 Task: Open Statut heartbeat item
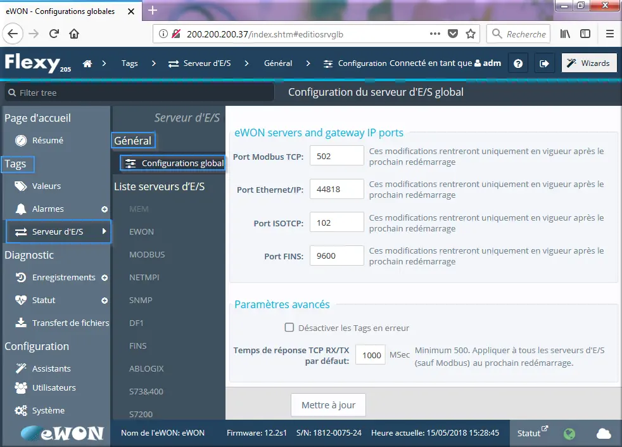(35, 300)
